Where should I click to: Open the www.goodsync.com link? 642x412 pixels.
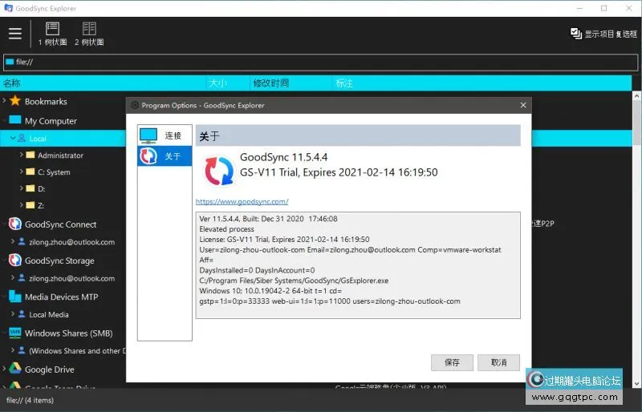242,202
